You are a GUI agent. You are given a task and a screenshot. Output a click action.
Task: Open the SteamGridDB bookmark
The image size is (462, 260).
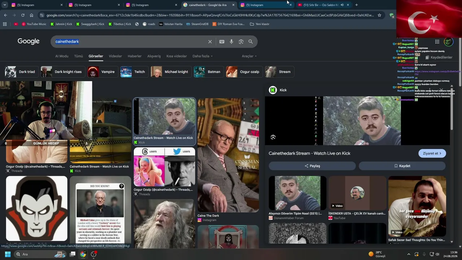click(x=198, y=24)
